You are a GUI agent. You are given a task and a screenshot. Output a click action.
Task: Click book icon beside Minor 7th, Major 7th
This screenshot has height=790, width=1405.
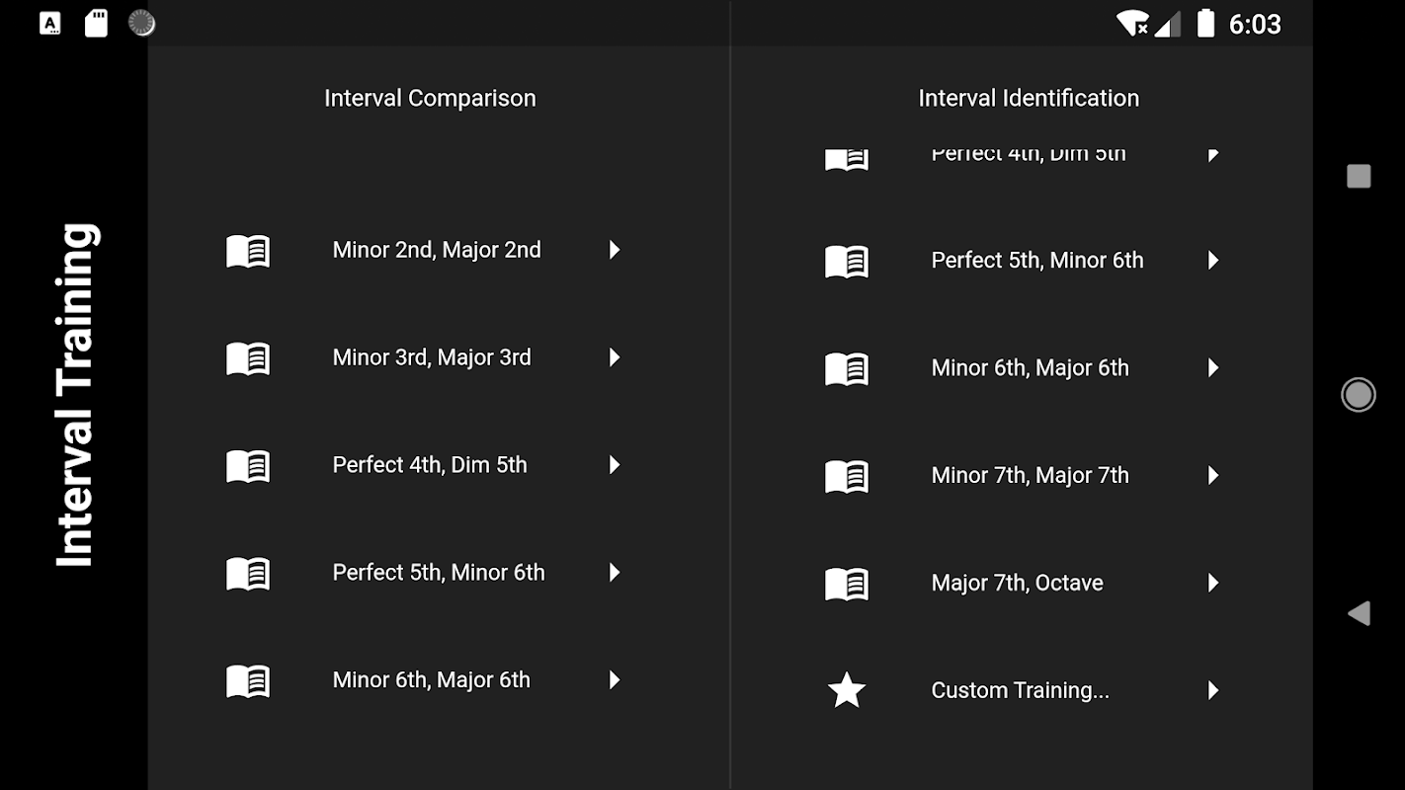pyautogui.click(x=846, y=477)
